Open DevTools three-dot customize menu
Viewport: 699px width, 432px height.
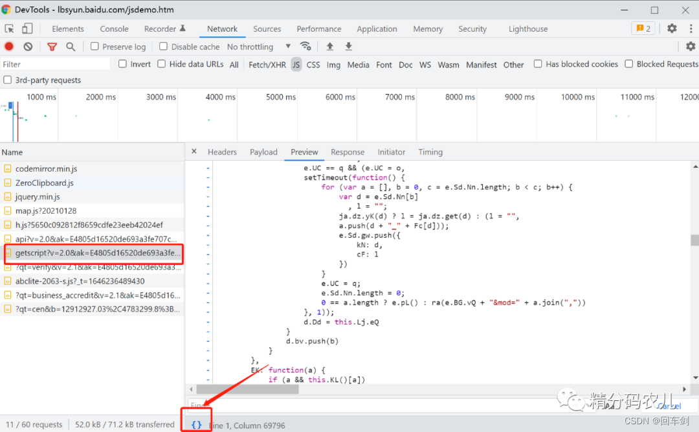click(x=691, y=28)
